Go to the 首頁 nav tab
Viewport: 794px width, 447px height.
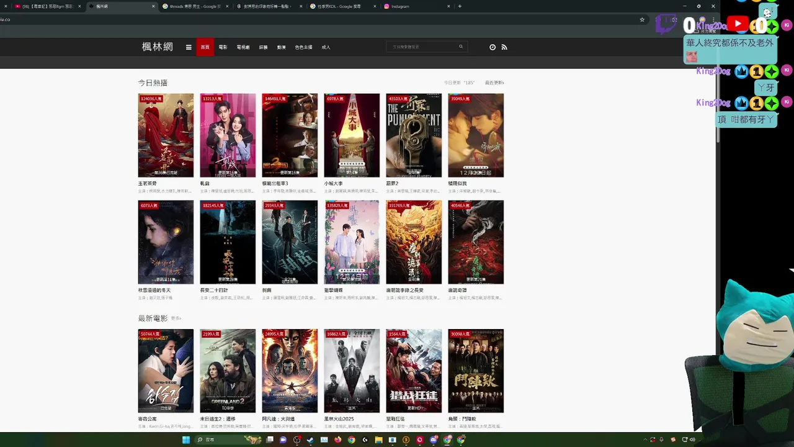pyautogui.click(x=205, y=47)
